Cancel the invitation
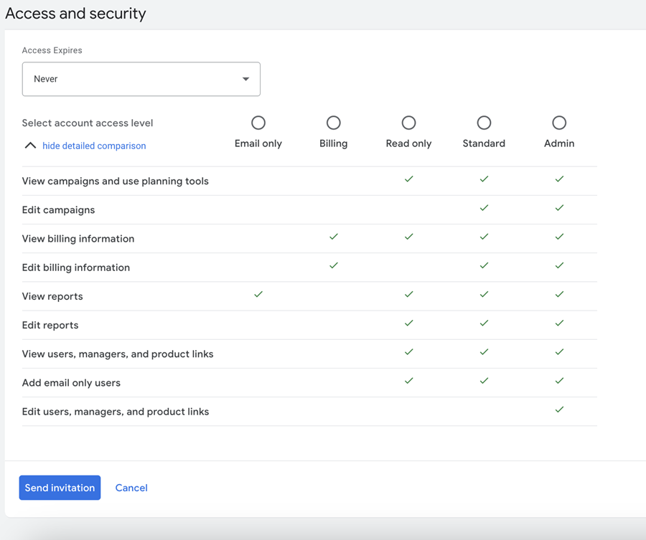Image resolution: width=646 pixels, height=540 pixels. tap(131, 488)
